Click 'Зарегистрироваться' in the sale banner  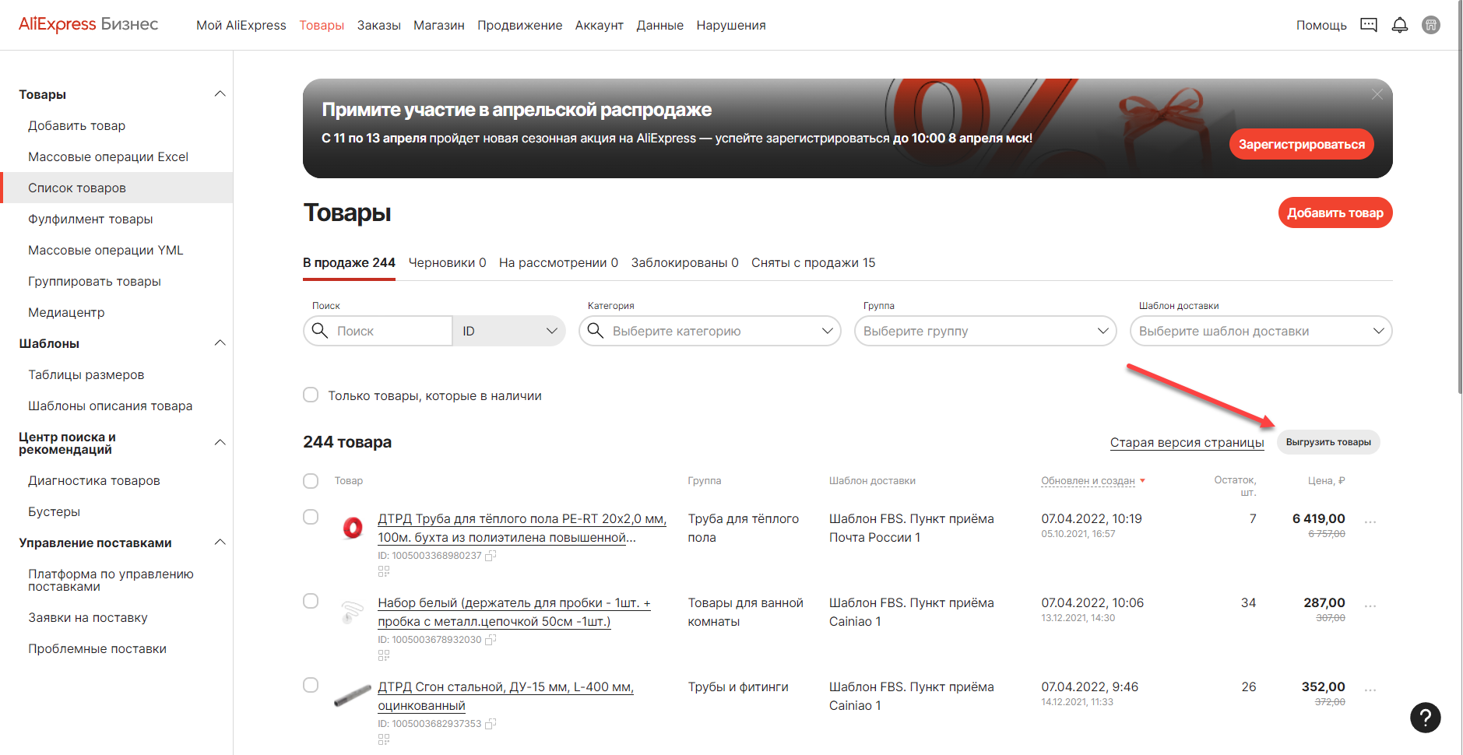pyautogui.click(x=1302, y=144)
